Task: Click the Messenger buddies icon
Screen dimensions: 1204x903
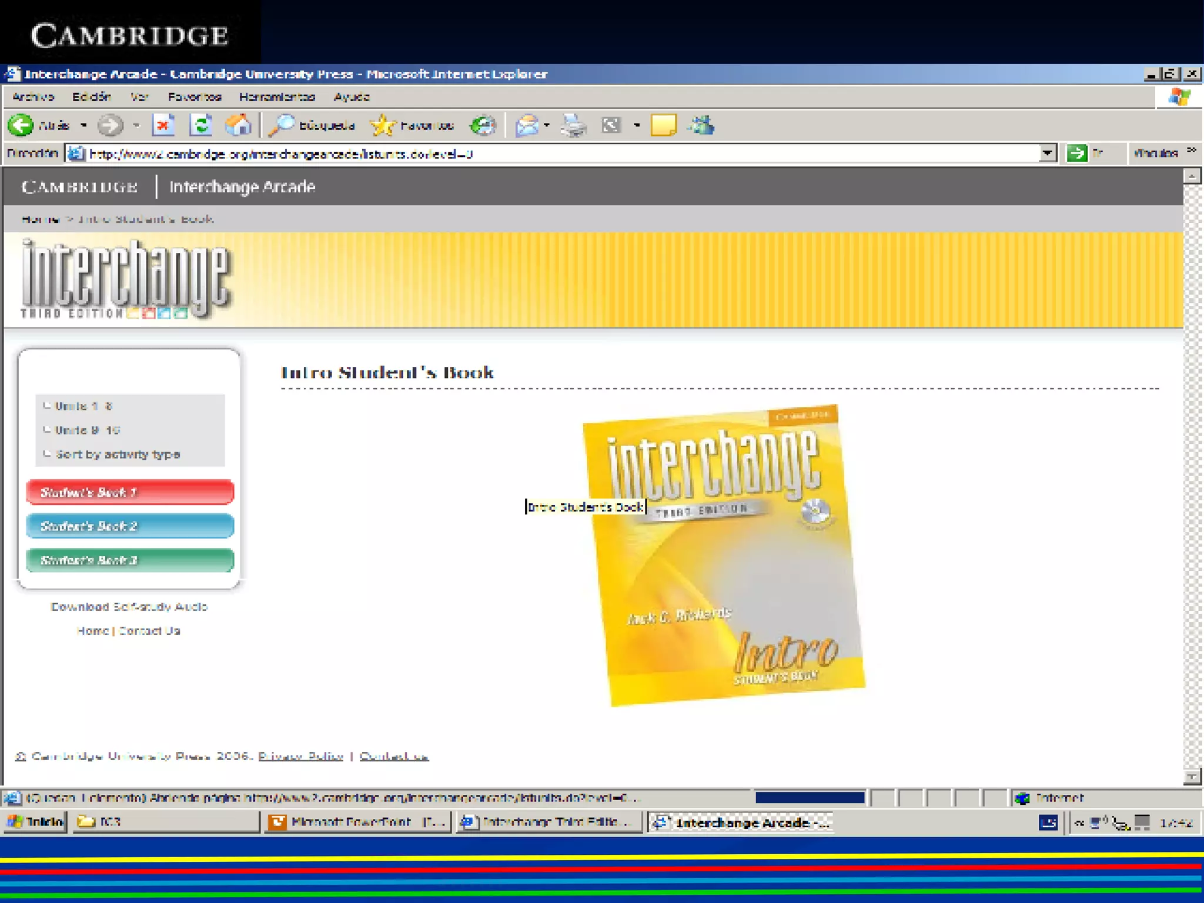Action: (x=702, y=125)
